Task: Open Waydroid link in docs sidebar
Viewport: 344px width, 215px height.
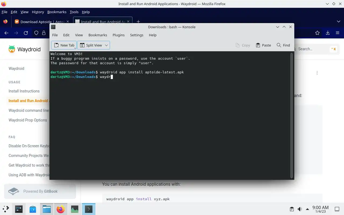Action: pyautogui.click(x=16, y=69)
